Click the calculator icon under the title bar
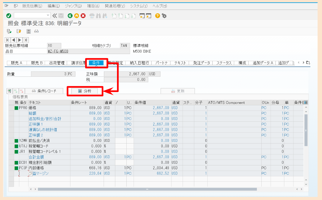322x200 pixels. coord(29,31)
